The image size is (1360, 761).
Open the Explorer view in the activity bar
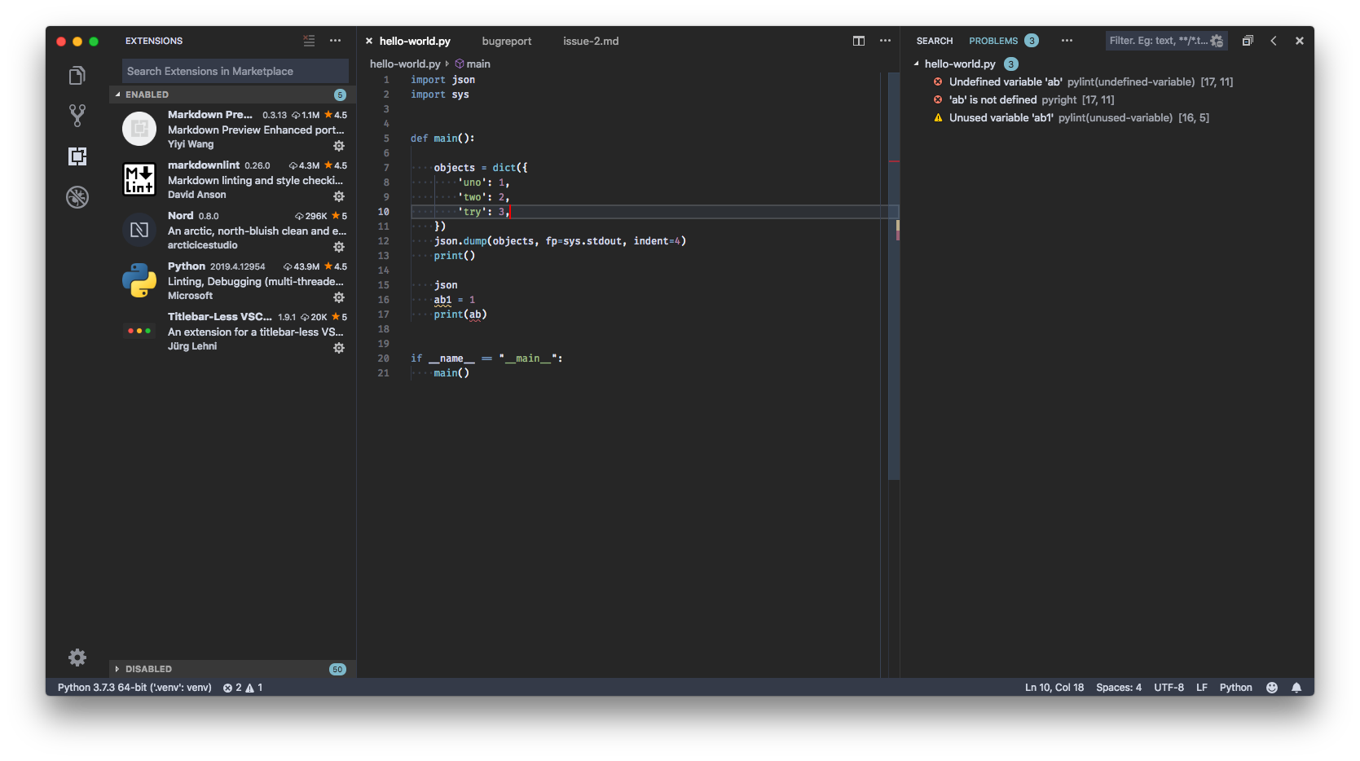click(x=77, y=75)
